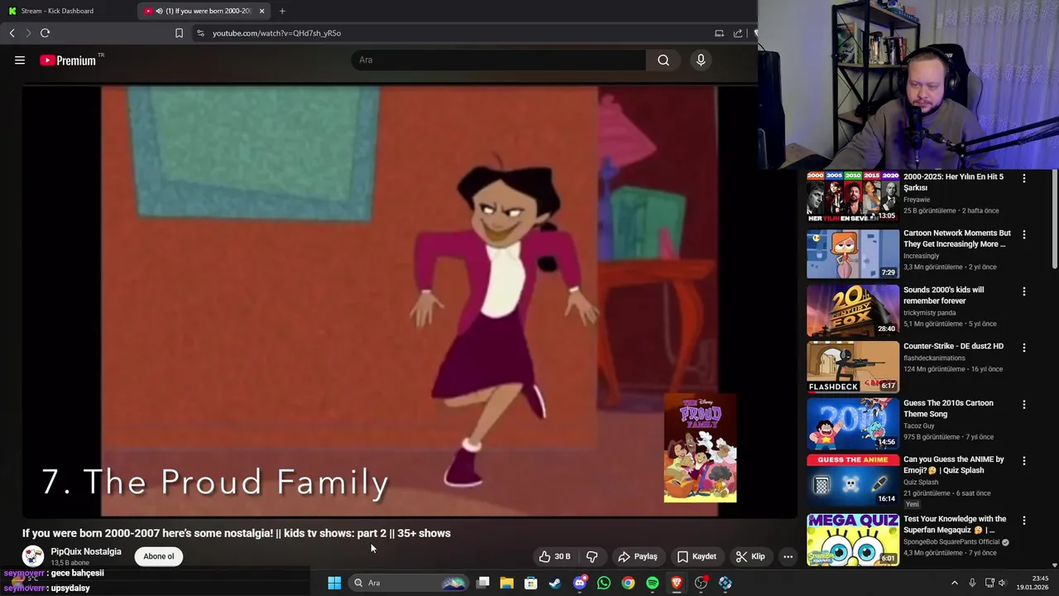This screenshot has height=596, width=1059.
Task: Click the share page icon in address bar
Action: click(737, 33)
